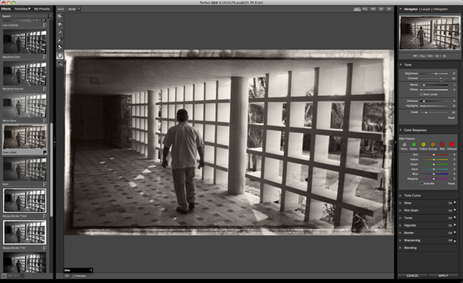Viewport: 463px width, 283px height.
Task: Apply the Infrared filter preset
Action: click(x=451, y=144)
